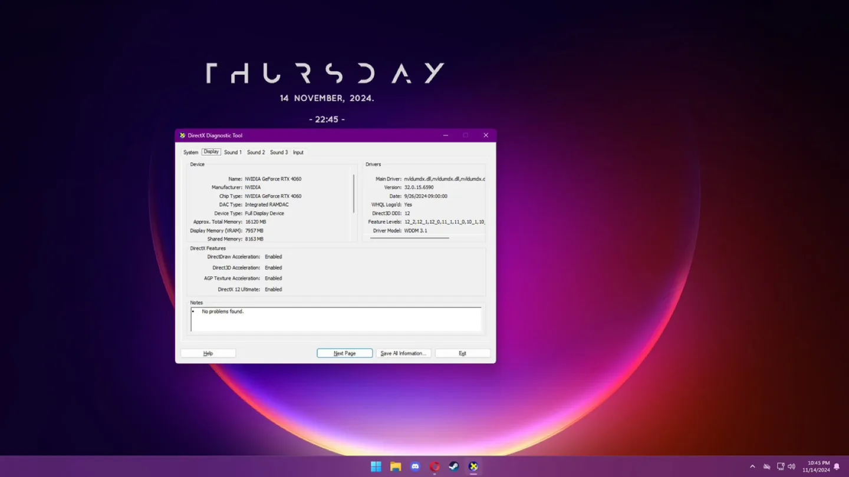Click Save All Information button
The width and height of the screenshot is (849, 477).
click(x=403, y=353)
